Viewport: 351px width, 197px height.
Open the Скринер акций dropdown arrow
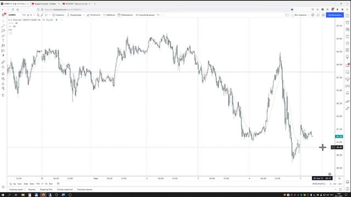coord(25,189)
